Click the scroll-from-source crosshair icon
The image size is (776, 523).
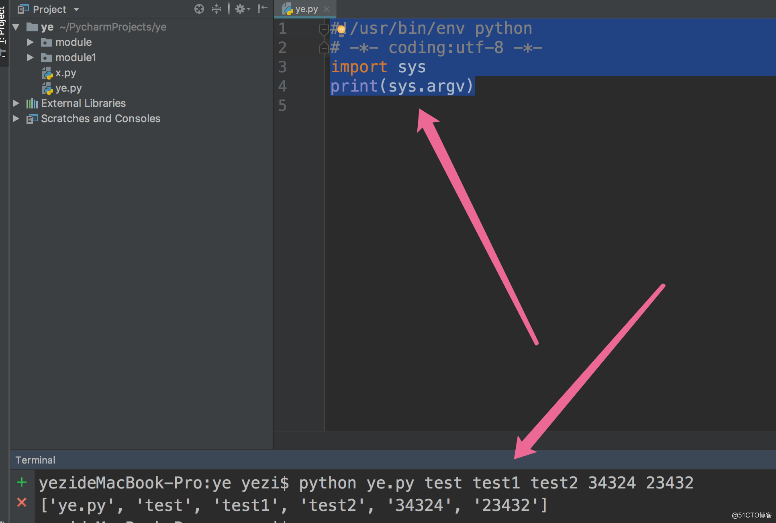tap(199, 9)
